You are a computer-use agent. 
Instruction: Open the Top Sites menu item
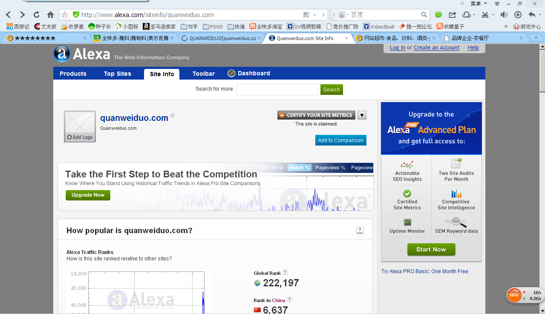pyautogui.click(x=118, y=74)
